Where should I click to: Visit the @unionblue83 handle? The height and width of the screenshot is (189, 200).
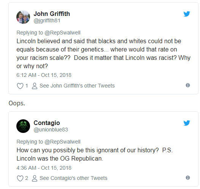pyautogui.click(x=51, y=130)
